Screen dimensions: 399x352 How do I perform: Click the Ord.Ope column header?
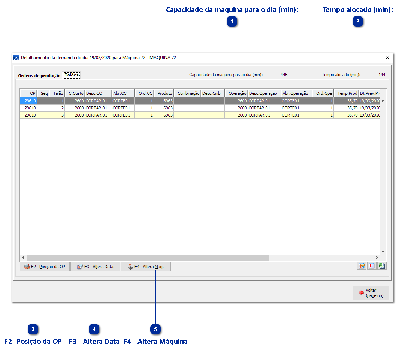[x=323, y=93]
